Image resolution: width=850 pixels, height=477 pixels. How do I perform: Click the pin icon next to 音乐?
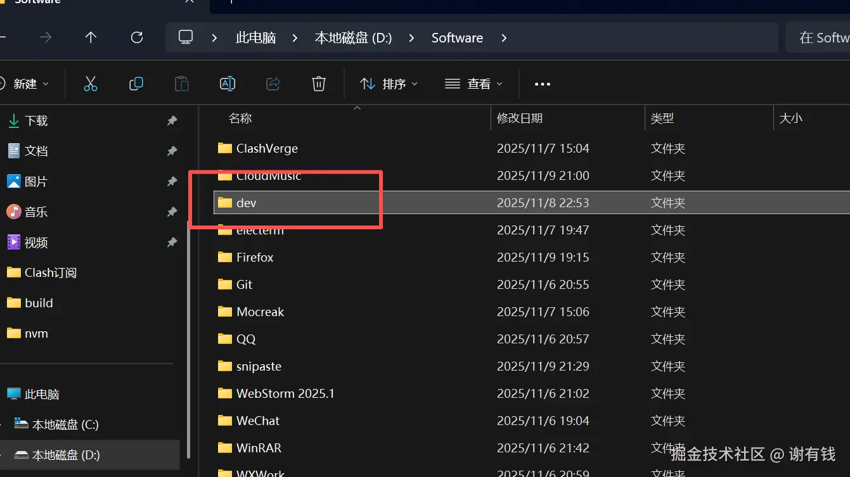point(172,212)
